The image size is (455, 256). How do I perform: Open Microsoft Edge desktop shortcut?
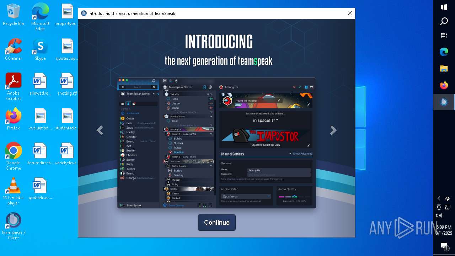(40, 17)
